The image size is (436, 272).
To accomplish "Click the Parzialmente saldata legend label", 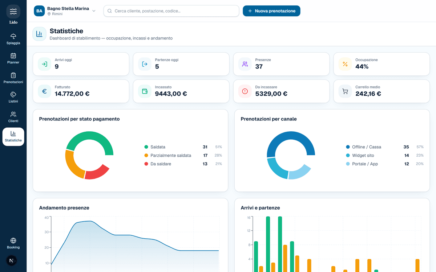I will tap(171, 156).
